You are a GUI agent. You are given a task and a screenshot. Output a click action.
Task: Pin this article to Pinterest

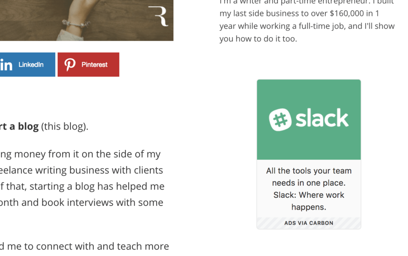(x=88, y=64)
